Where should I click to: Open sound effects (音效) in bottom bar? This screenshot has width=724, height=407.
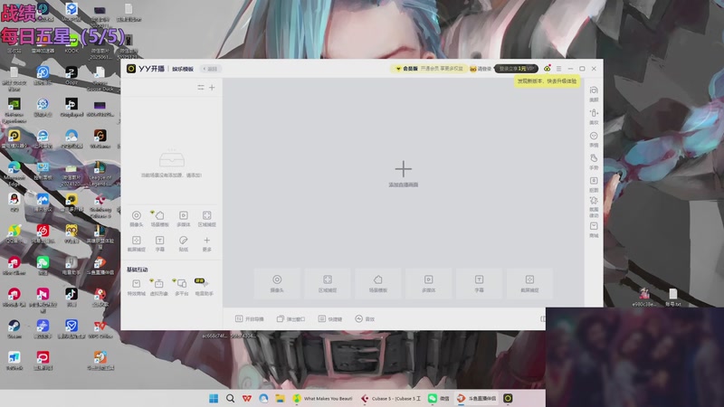365,319
